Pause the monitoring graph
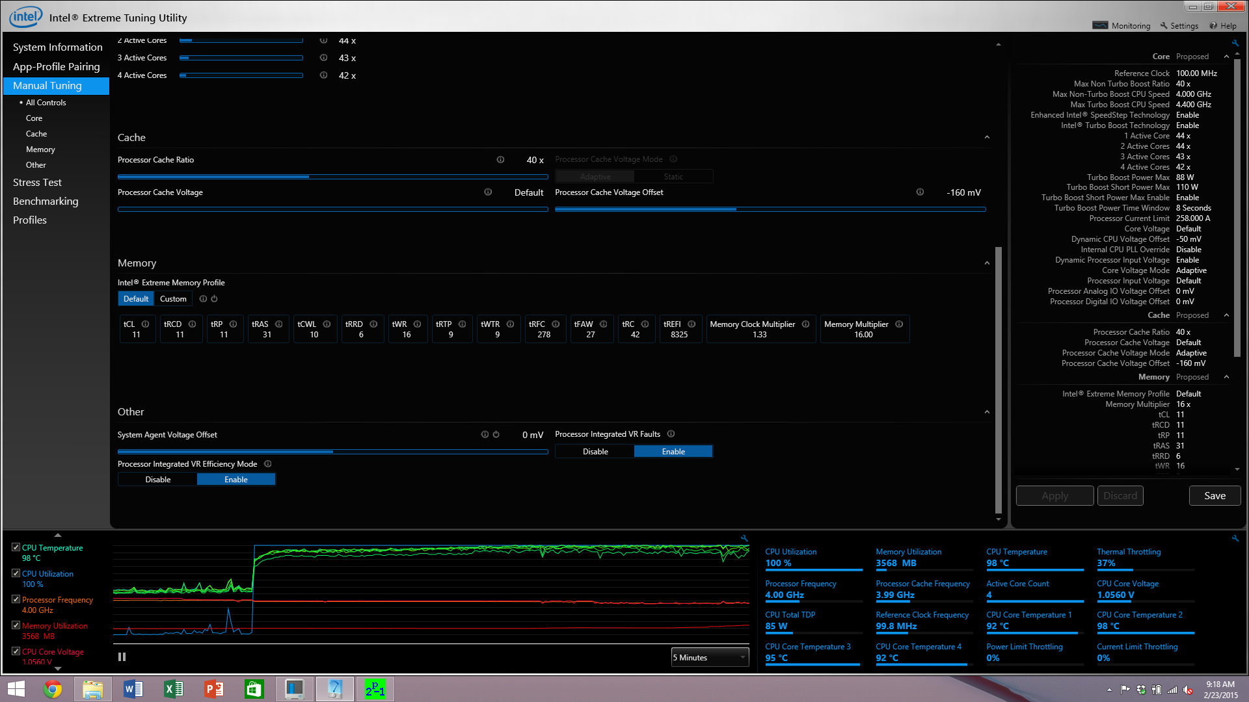1249x702 pixels. pos(122,657)
